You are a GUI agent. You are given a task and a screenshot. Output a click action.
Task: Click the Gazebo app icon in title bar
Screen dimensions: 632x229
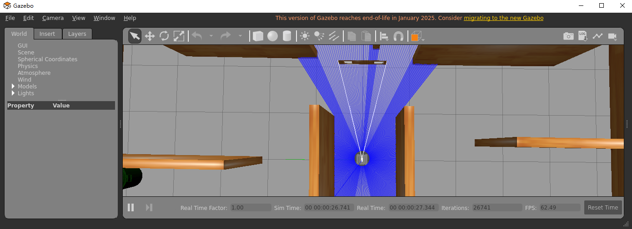(7, 5)
